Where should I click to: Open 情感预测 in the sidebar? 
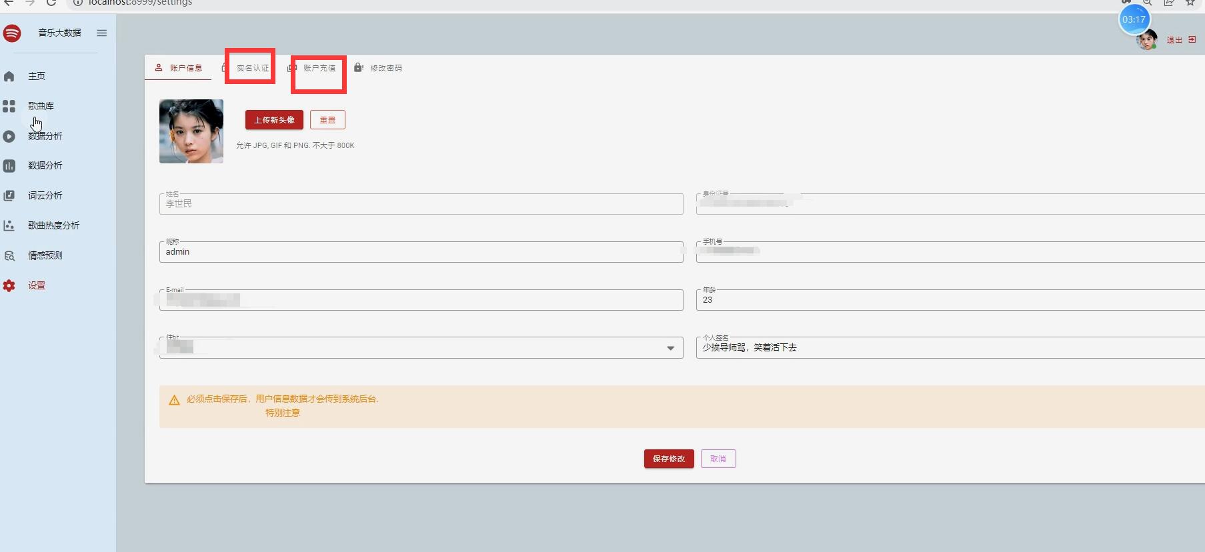click(x=45, y=255)
